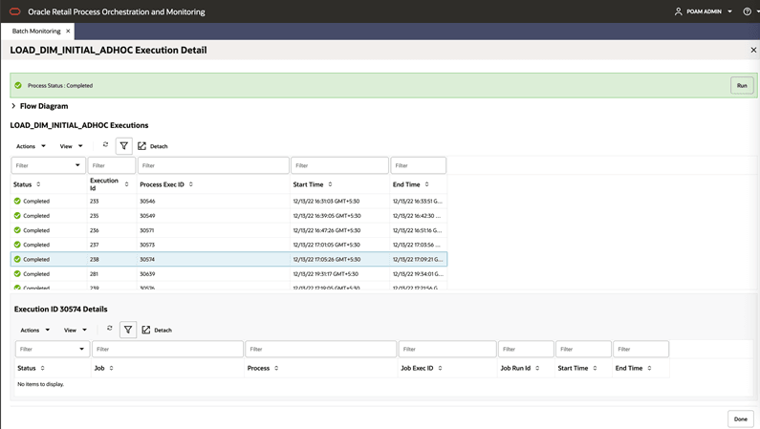Focus Start Time filter in Executions table
The height and width of the screenshot is (429, 760).
(339, 165)
